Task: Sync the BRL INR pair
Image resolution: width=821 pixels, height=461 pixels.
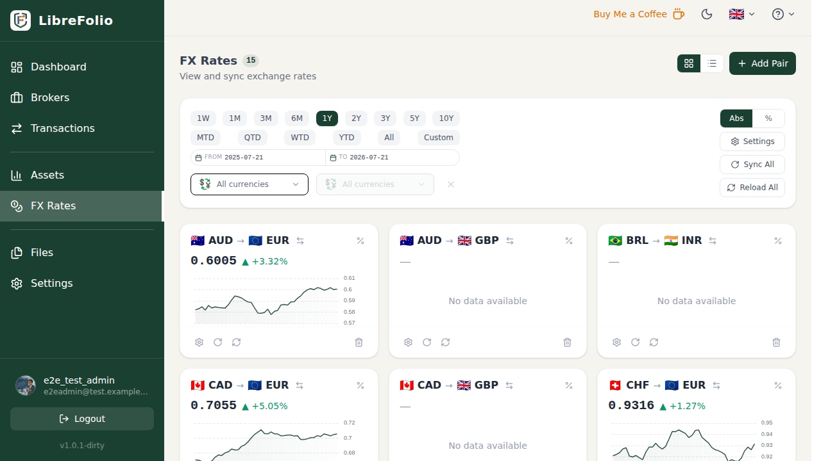Action: (635, 343)
